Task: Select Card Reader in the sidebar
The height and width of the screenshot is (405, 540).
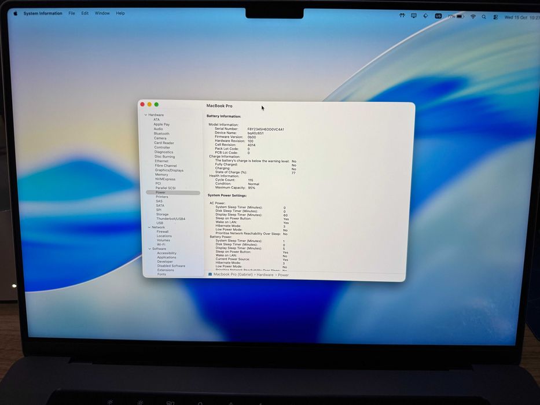Action: [x=164, y=143]
